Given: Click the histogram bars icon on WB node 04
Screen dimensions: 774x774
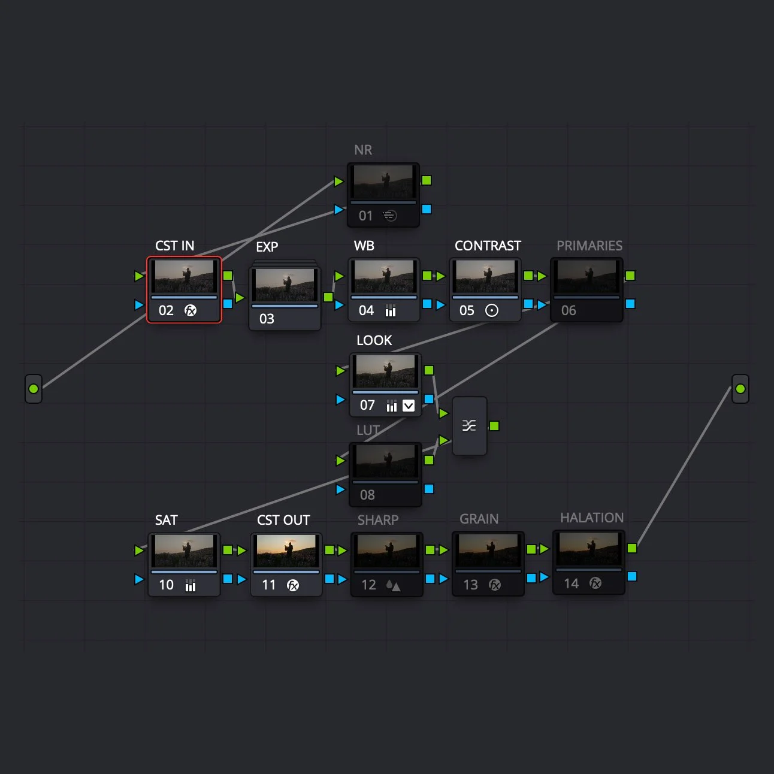Looking at the screenshot, I should pyautogui.click(x=391, y=310).
